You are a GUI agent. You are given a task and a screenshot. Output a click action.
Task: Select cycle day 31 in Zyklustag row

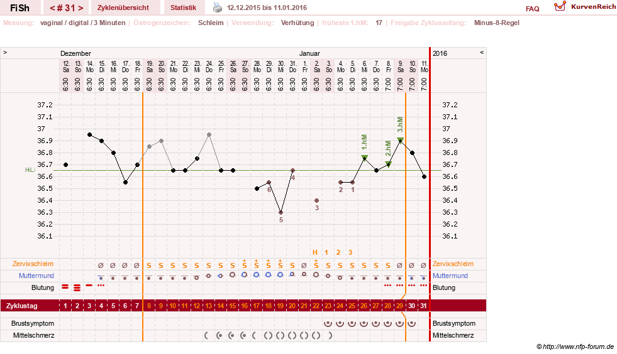click(x=423, y=306)
